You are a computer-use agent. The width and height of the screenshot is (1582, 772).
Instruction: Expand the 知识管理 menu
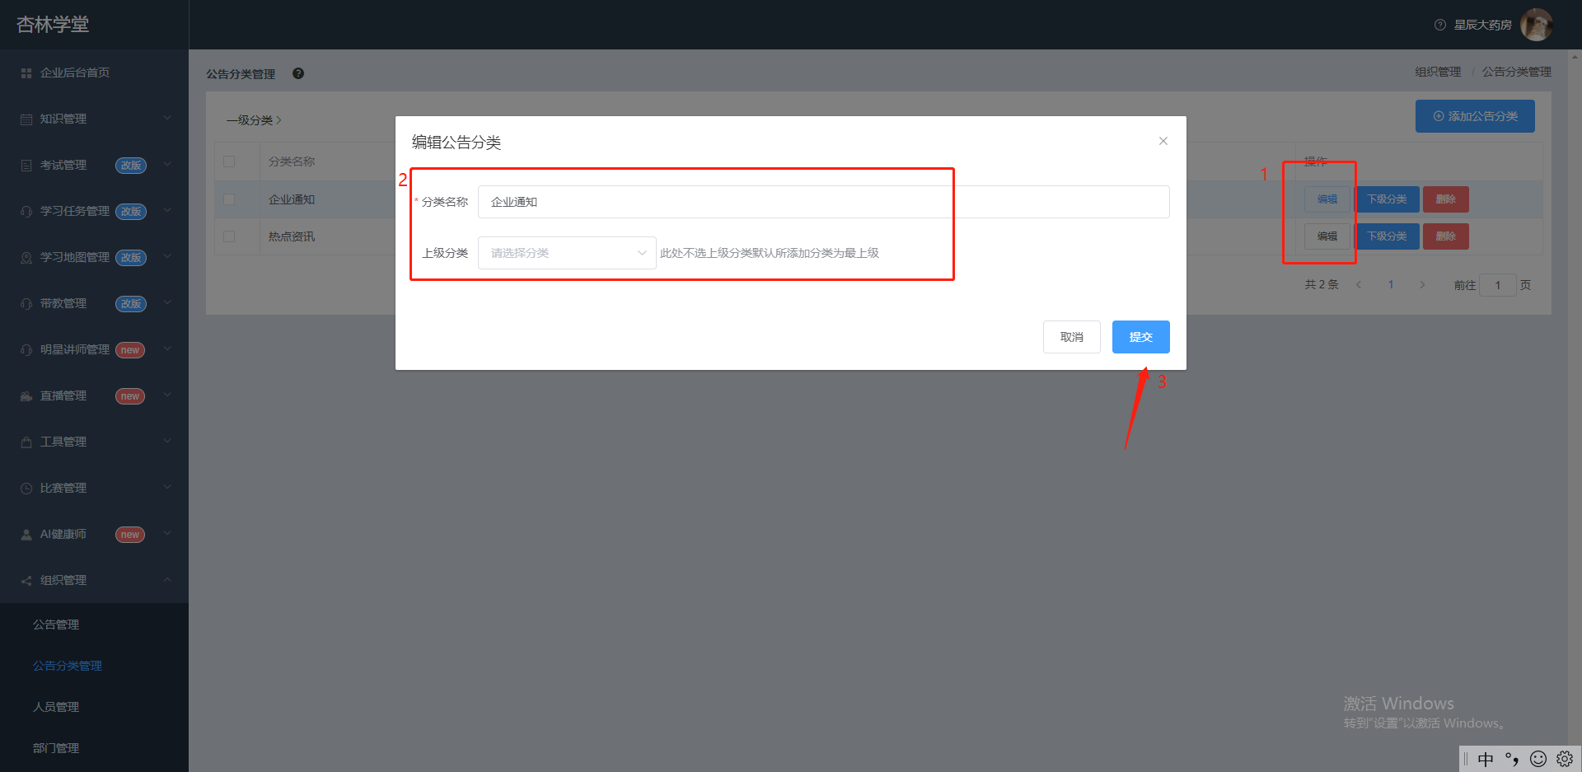tap(167, 118)
